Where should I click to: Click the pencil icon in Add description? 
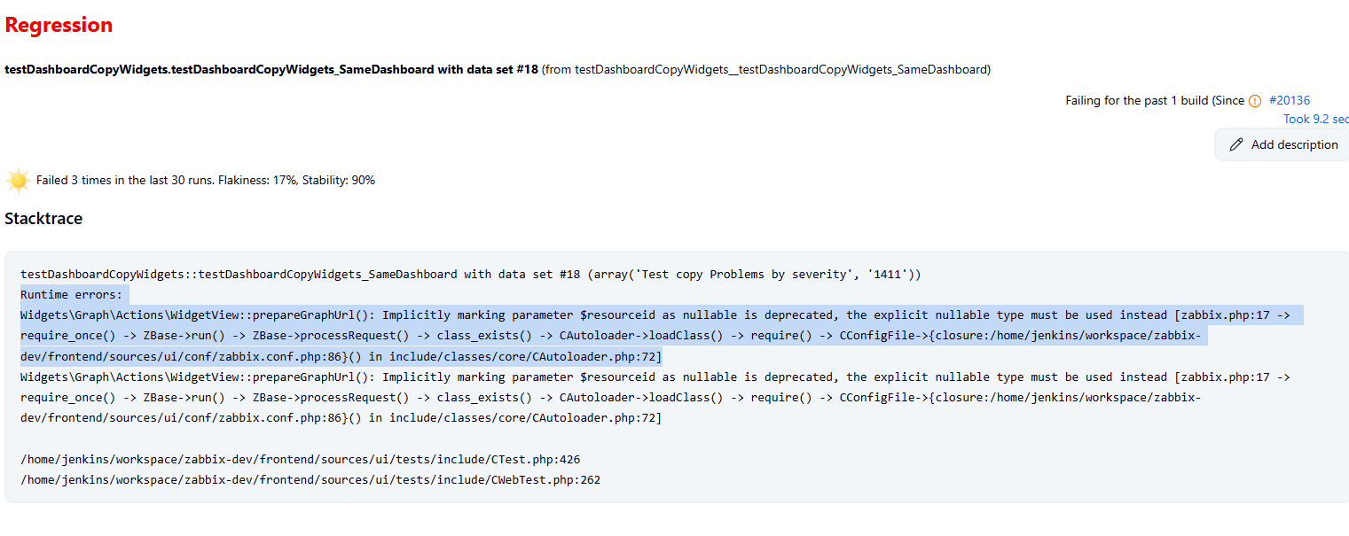[x=1236, y=144]
